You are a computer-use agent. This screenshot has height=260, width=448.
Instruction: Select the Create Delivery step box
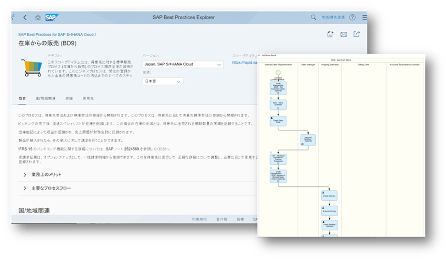(x=329, y=196)
